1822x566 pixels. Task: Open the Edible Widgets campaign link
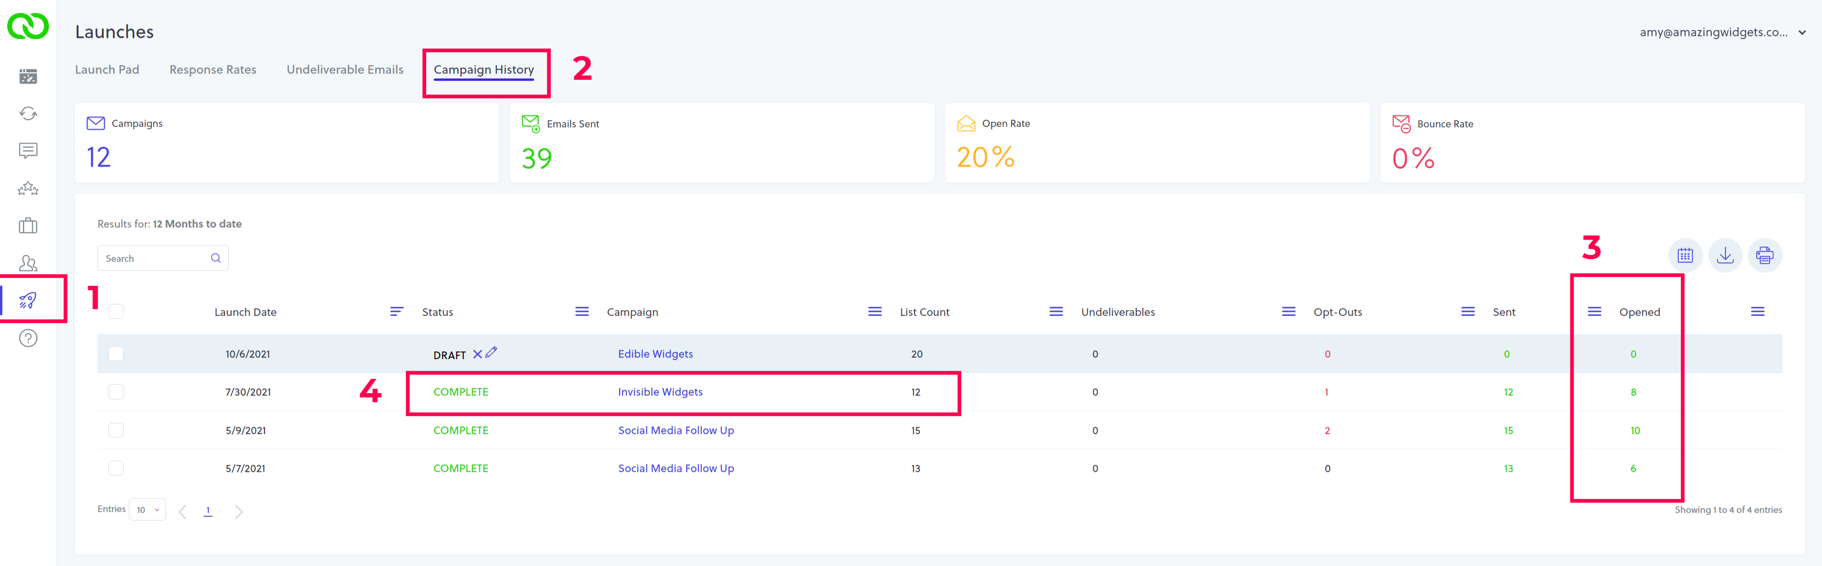[x=655, y=354]
